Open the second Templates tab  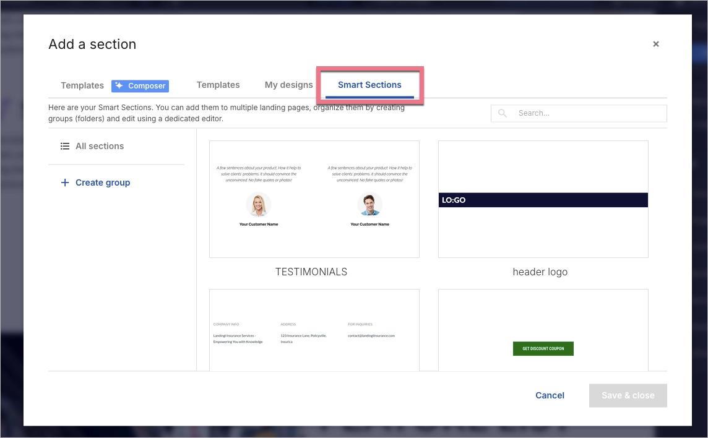pos(218,85)
